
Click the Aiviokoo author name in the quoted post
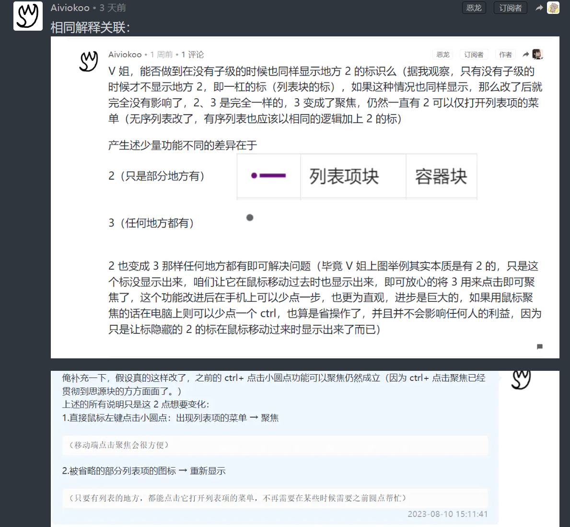pos(125,55)
